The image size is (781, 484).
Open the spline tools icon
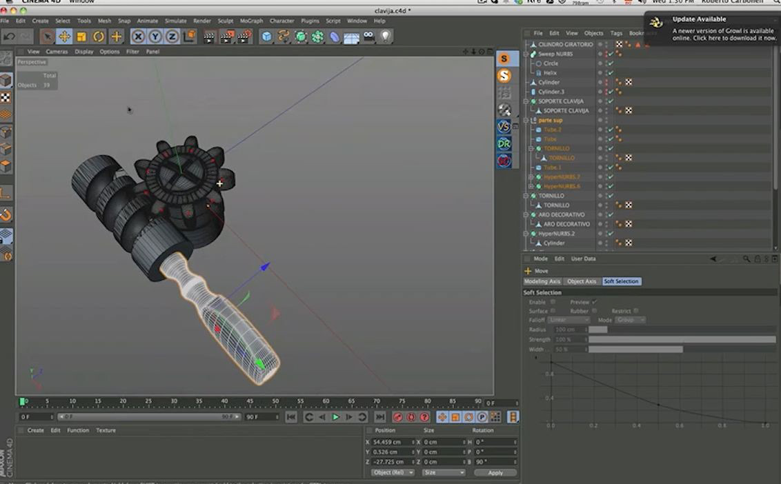pos(284,37)
